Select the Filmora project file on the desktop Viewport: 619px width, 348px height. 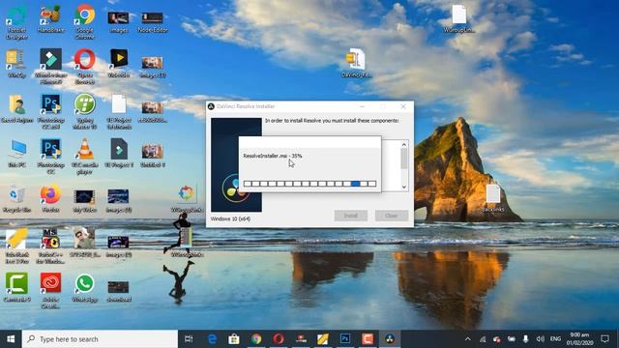coord(119,154)
